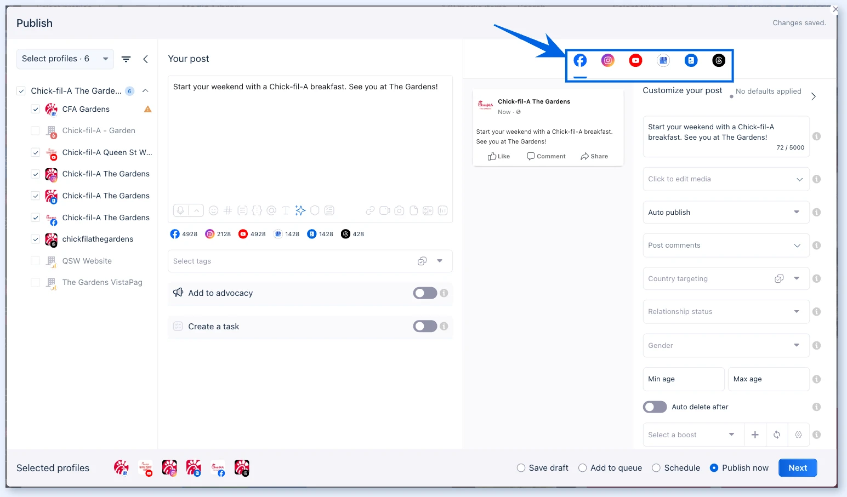Click the sync boost refresh icon

point(777,435)
